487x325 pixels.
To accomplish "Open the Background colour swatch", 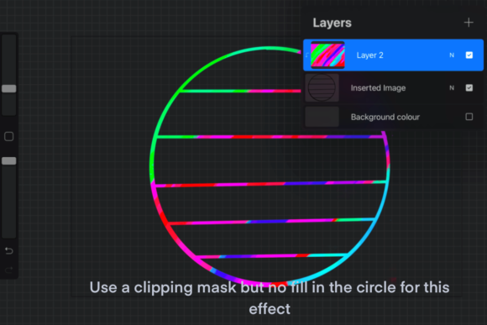I will click(x=322, y=117).
